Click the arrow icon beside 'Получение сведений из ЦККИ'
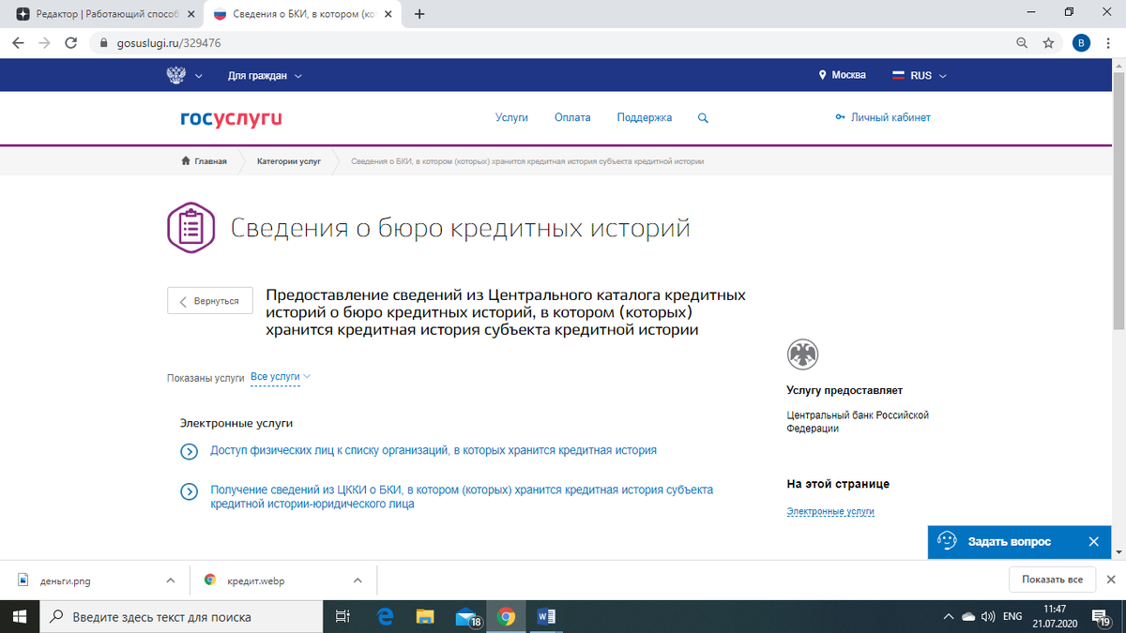The image size is (1126, 633). click(189, 491)
